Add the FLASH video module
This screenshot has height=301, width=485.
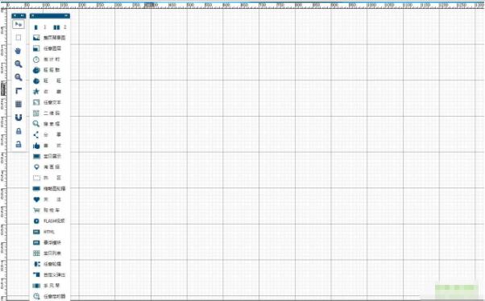tap(49, 221)
